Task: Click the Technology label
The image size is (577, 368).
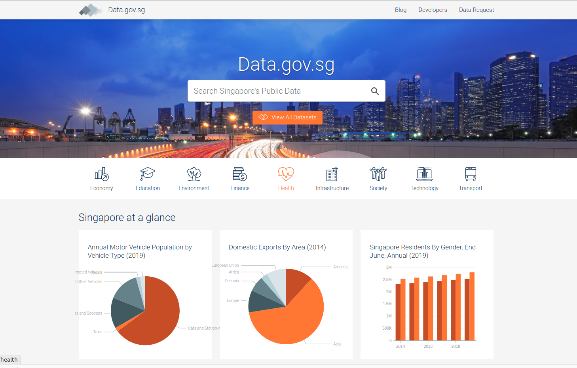Action: (x=424, y=188)
